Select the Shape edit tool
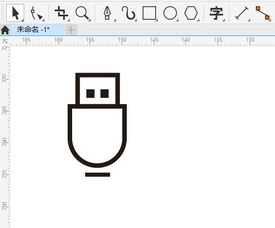Viewport: 275px width, 228px height. coord(37,13)
